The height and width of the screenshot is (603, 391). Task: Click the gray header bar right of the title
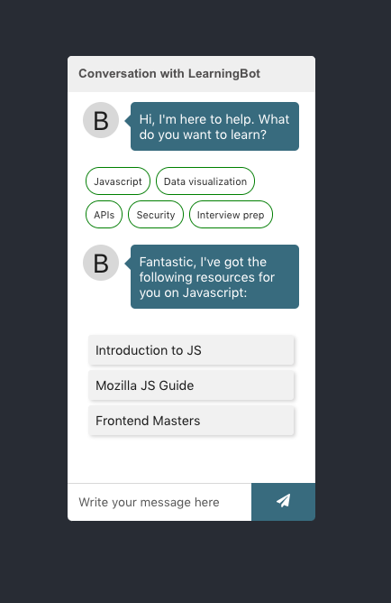pos(287,74)
